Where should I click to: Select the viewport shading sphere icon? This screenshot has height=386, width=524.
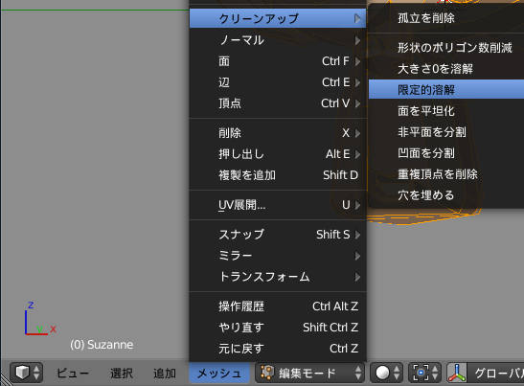point(382,373)
